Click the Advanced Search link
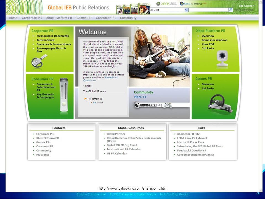The width and height of the screenshot is (265, 199). click(244, 10)
